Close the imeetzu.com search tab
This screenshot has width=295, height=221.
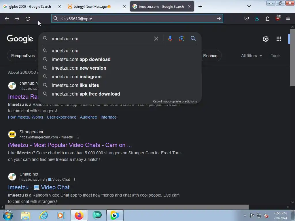pos(189,6)
